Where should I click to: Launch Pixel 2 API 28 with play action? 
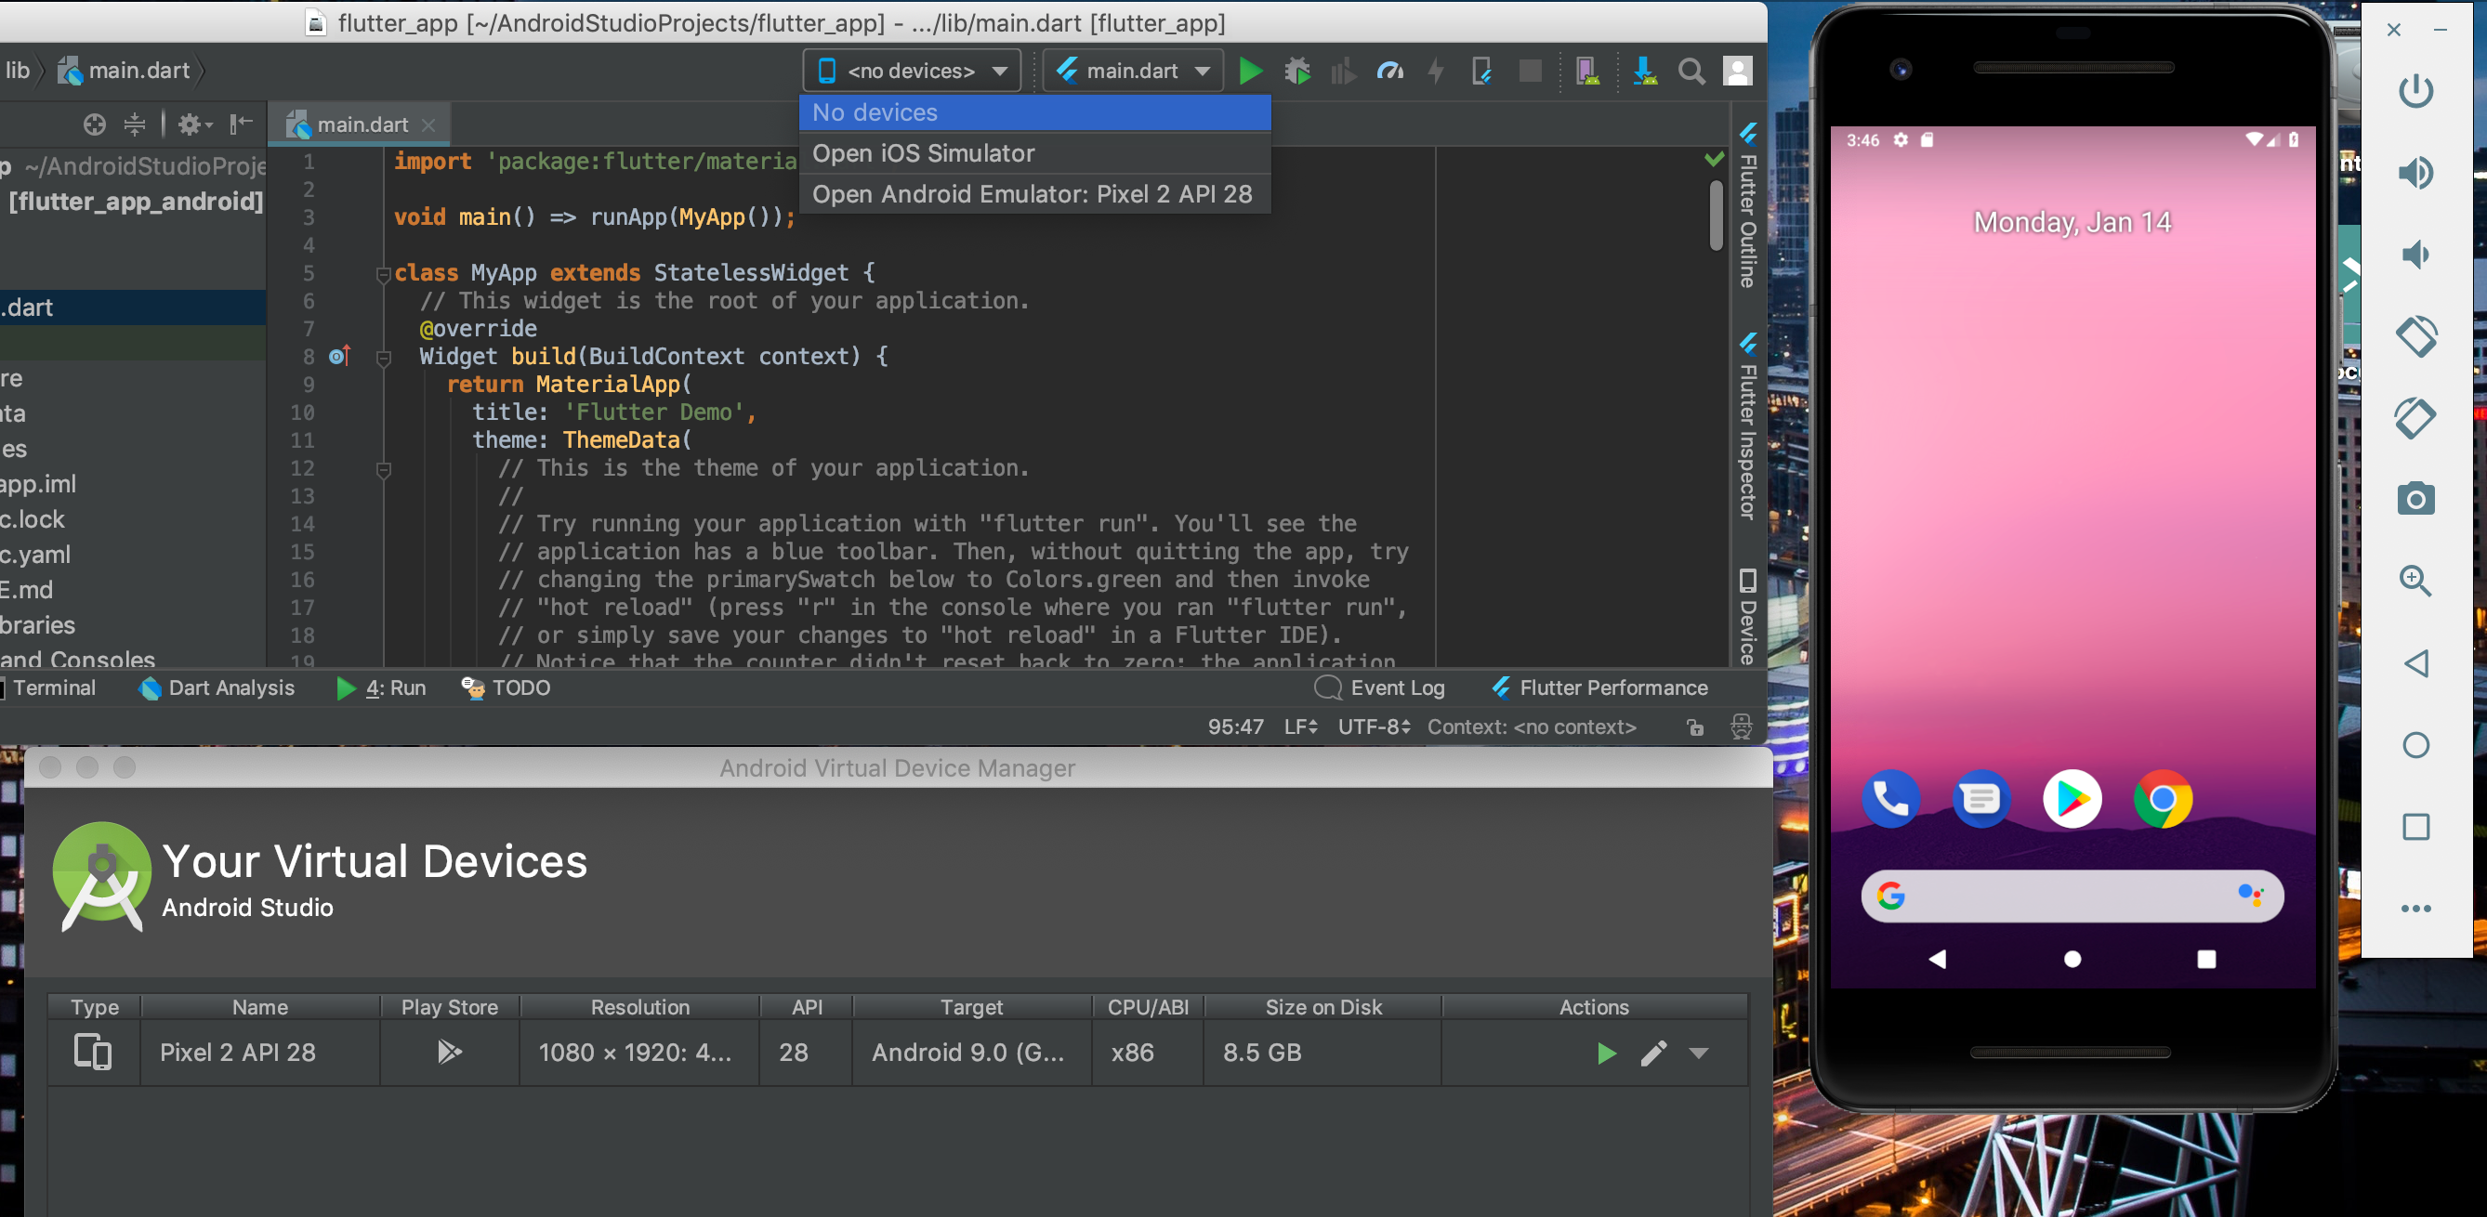[1607, 1053]
